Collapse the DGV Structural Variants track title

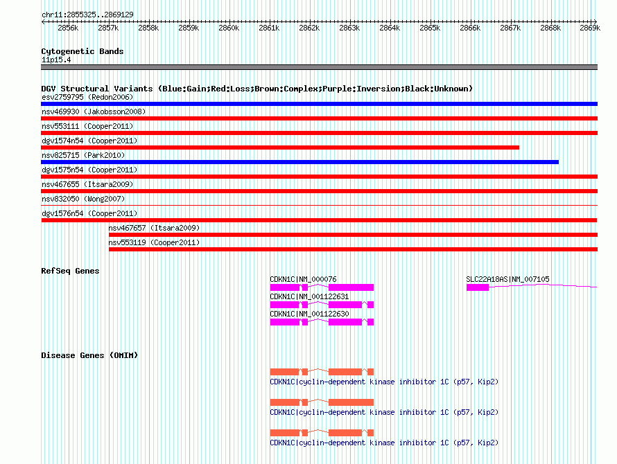(257, 89)
